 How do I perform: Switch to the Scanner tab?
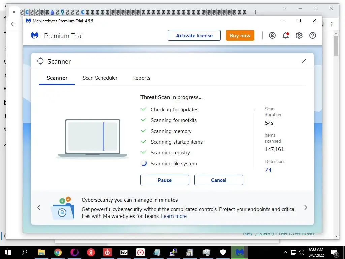[x=57, y=78]
